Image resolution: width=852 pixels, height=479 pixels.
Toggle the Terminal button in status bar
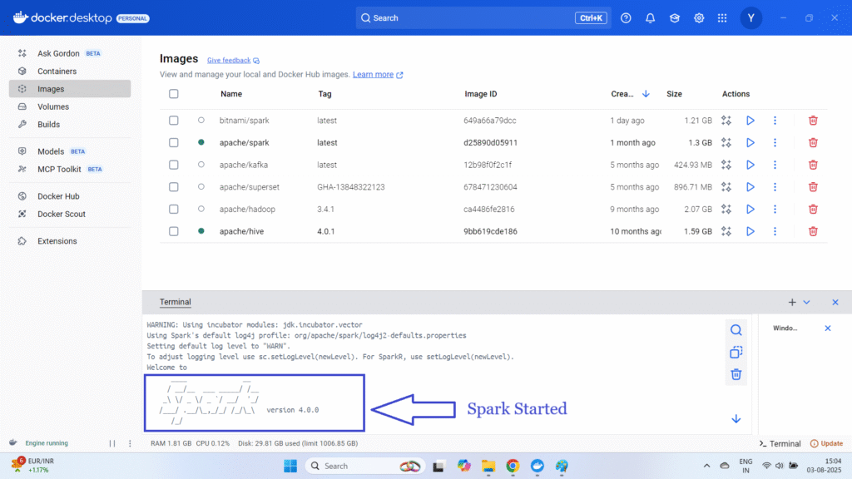(x=780, y=444)
